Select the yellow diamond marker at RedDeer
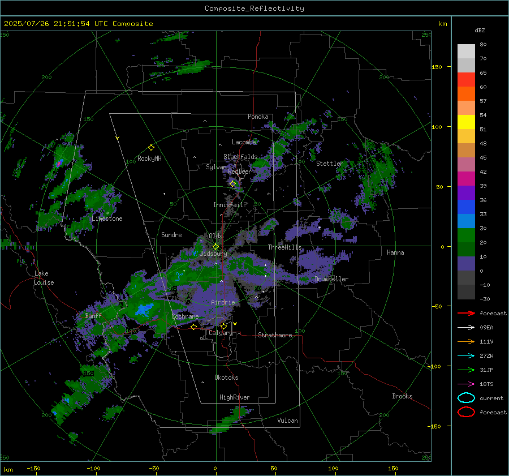509x476 pixels. tap(232, 184)
